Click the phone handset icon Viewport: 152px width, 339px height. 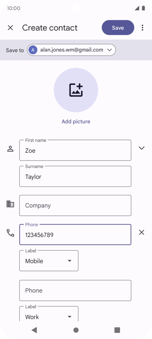[x=10, y=233]
